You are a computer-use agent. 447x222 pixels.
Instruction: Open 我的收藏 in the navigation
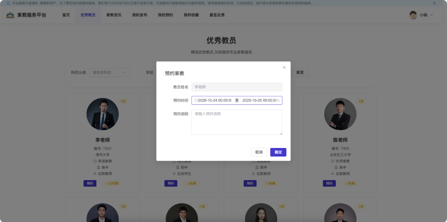[191, 15]
